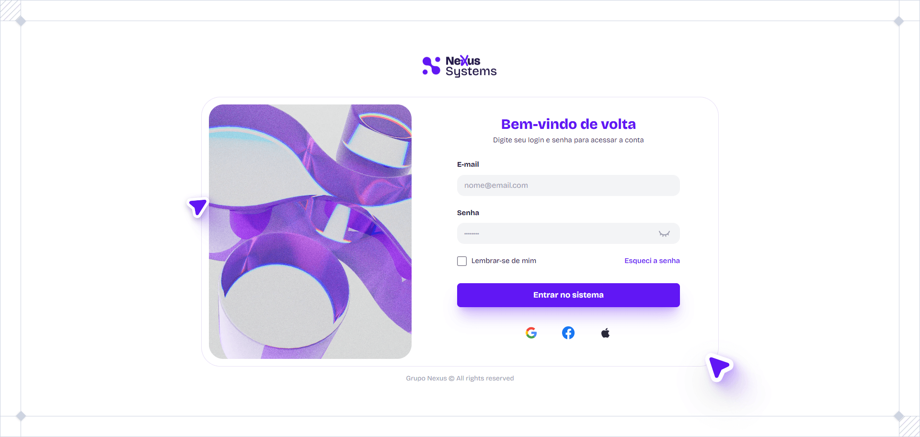920x437 pixels.
Task: Click the Nexus Systems purple logo mark
Action: [431, 66]
